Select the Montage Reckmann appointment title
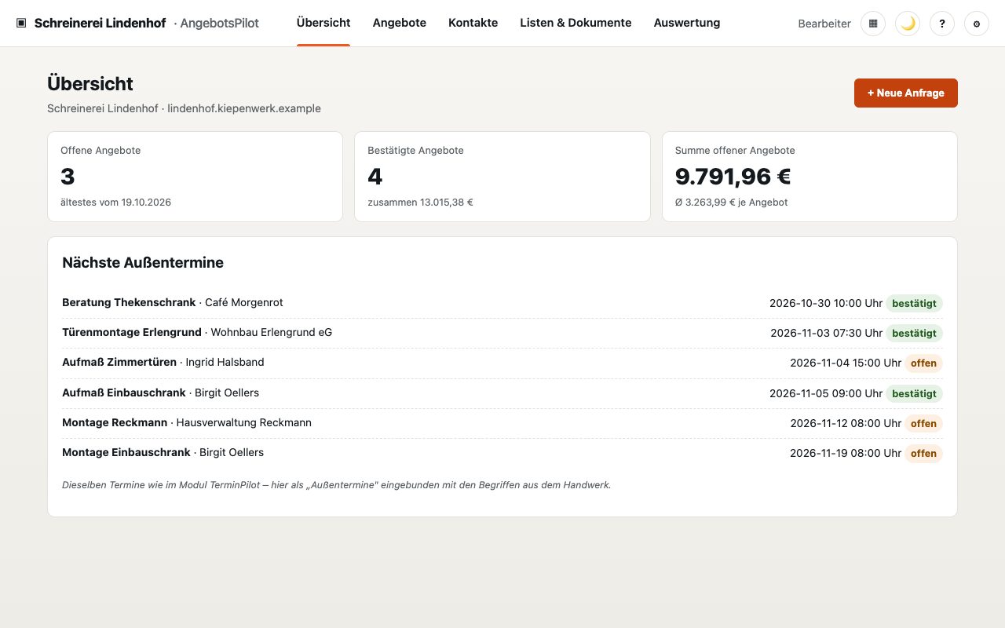1005x628 pixels. 115,422
